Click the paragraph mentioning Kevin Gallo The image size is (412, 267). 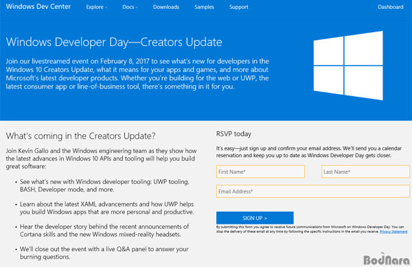(101, 159)
